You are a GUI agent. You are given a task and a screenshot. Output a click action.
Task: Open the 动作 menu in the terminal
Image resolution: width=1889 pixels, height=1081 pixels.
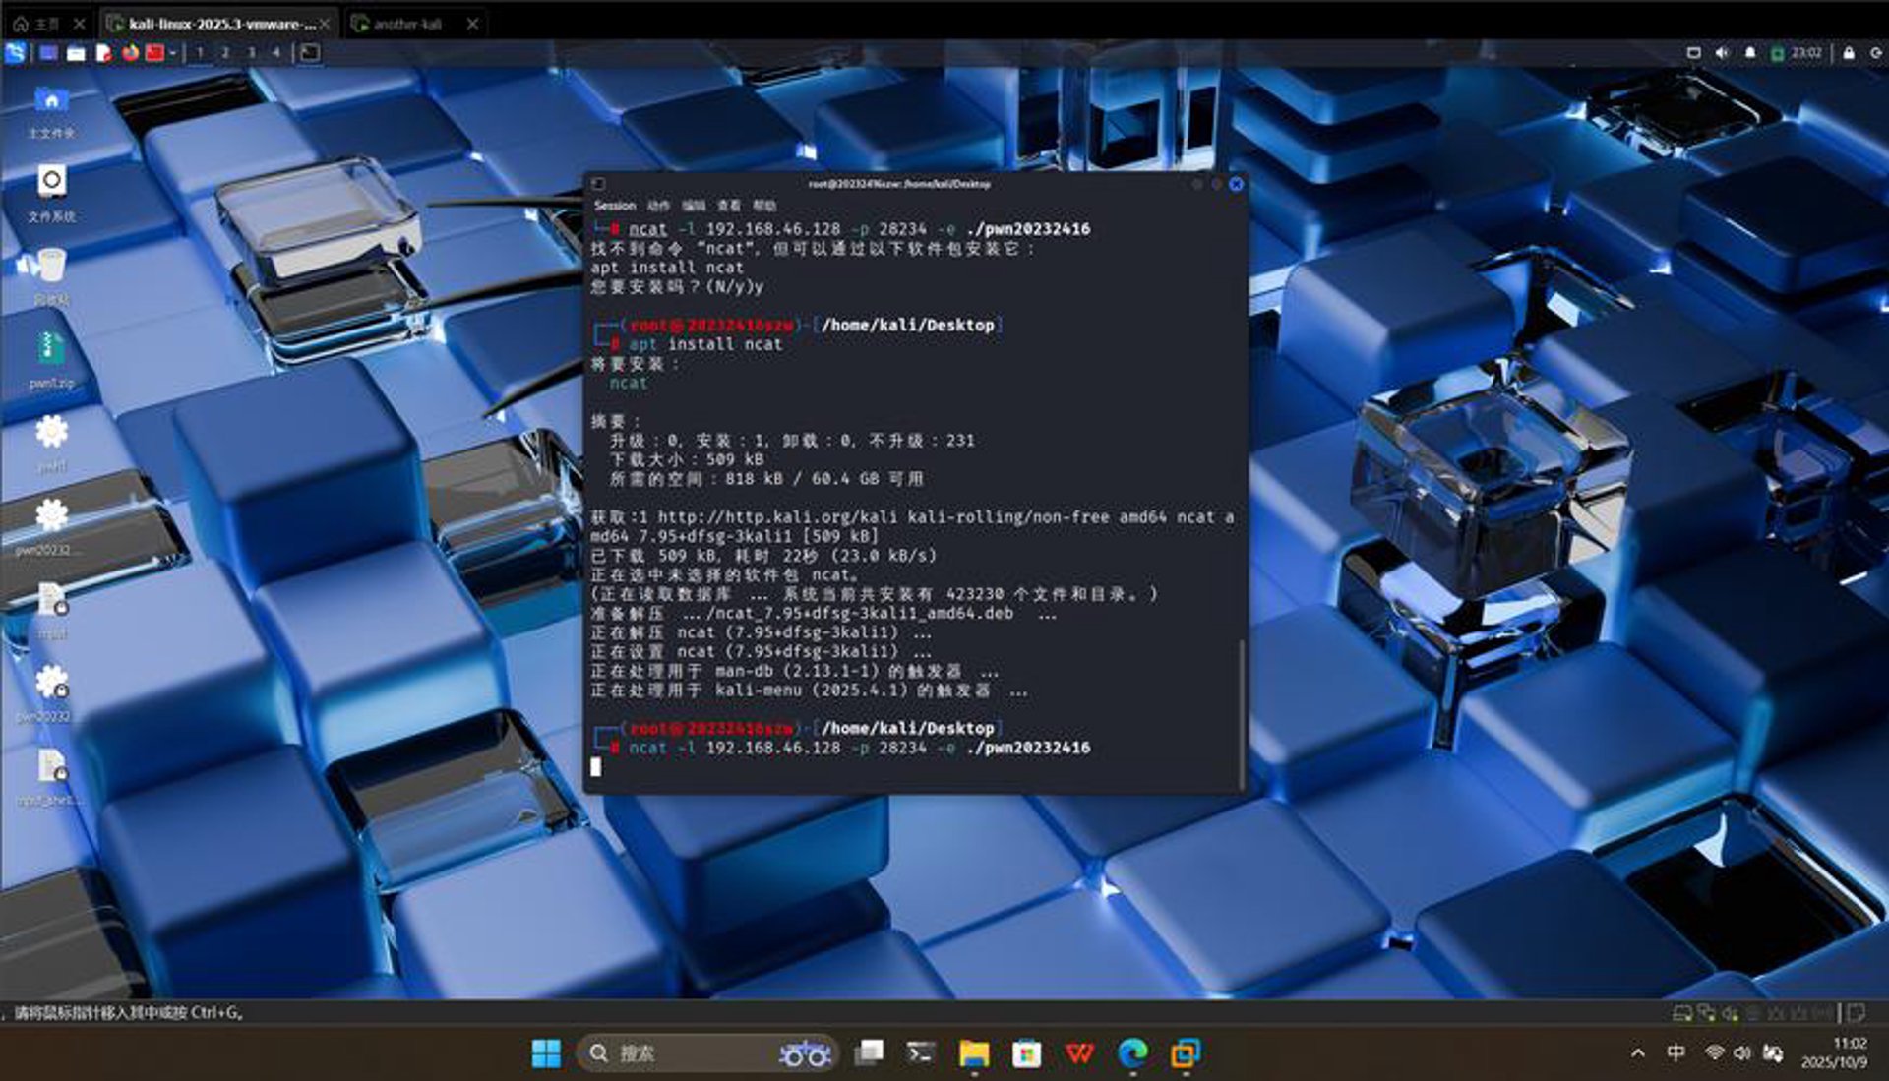tap(658, 206)
